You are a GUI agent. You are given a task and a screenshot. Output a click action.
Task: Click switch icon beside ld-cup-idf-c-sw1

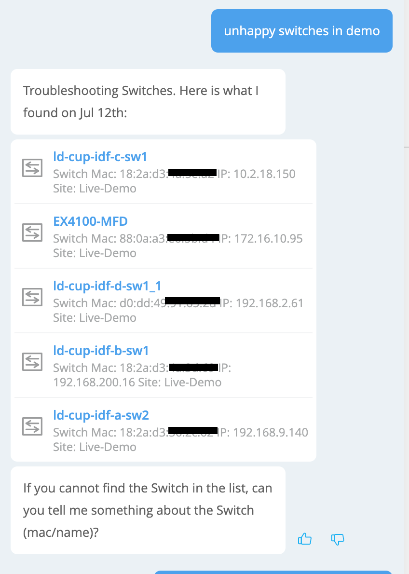click(32, 168)
